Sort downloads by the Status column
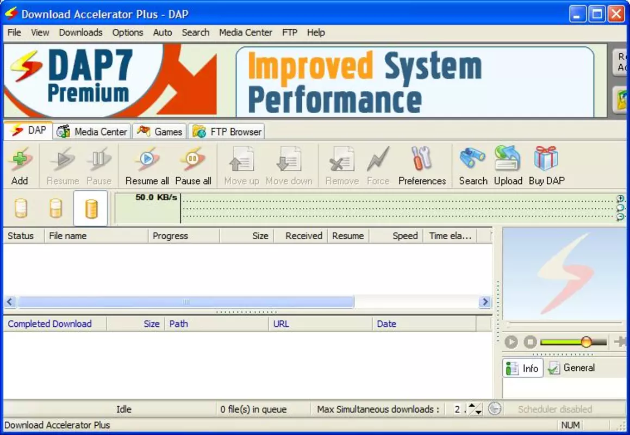 24,236
